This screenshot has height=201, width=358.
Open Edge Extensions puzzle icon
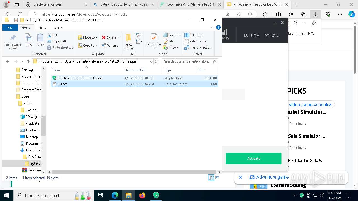tap(265, 14)
